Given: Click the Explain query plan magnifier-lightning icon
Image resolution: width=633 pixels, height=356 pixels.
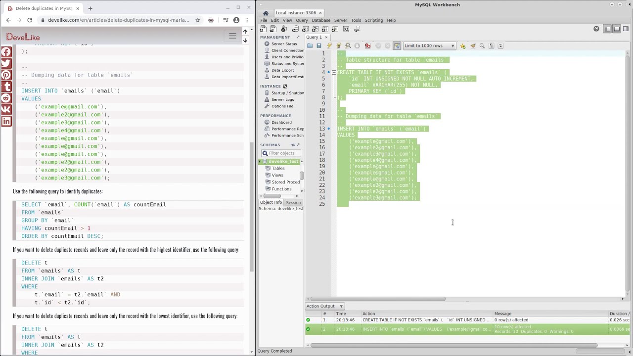Looking at the screenshot, I should pyautogui.click(x=348, y=46).
